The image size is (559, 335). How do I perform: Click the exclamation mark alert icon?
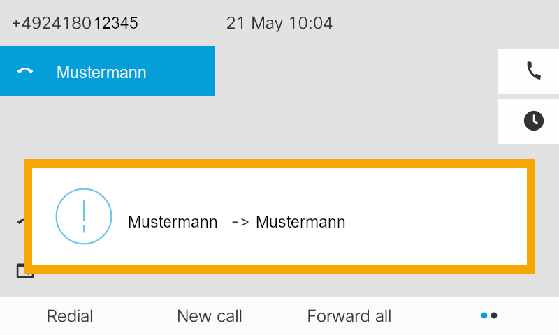pos(84,216)
